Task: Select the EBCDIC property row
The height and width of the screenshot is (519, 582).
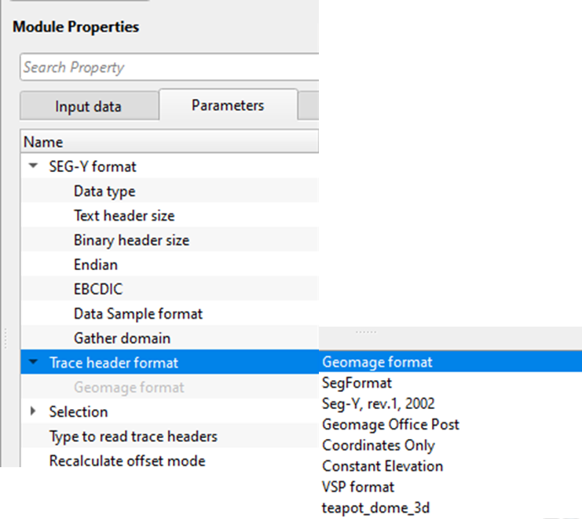Action: (x=98, y=289)
